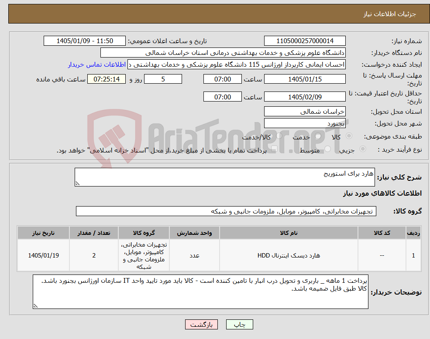Click the resize handle of buyer notes textarea
The height and width of the screenshot is (339, 430).
click(35, 306)
